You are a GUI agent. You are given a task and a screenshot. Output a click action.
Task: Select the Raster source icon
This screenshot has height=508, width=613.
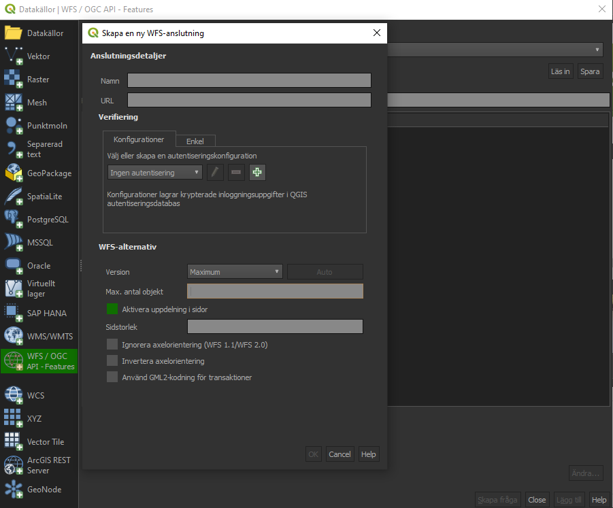point(14,79)
